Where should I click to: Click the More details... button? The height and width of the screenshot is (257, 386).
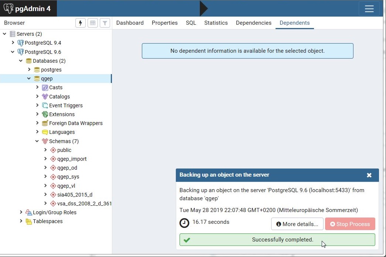pyautogui.click(x=297, y=224)
